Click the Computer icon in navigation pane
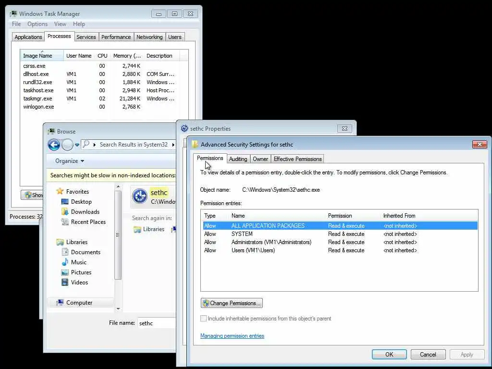This screenshot has height=369, width=492. (60, 303)
